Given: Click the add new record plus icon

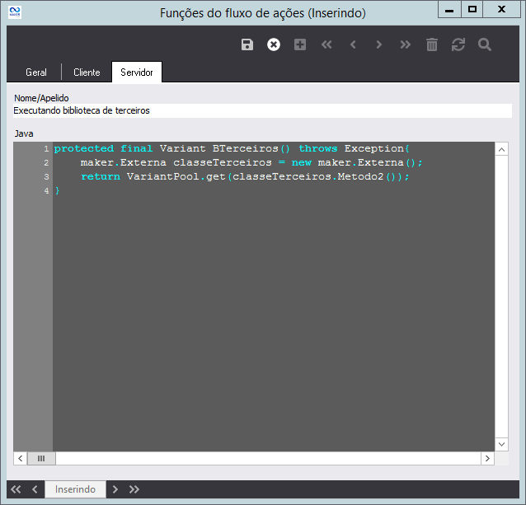Looking at the screenshot, I should 300,44.
